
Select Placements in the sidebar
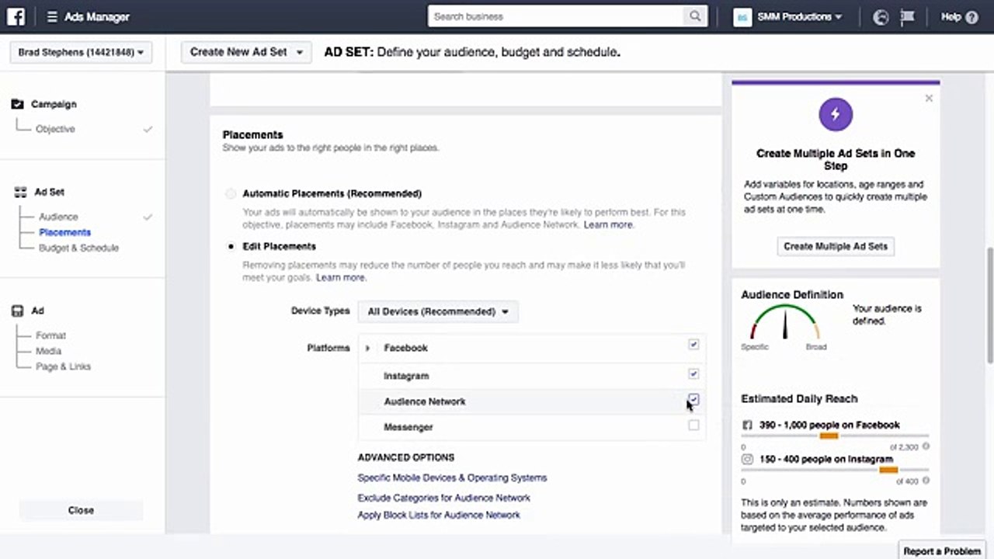[x=64, y=232]
